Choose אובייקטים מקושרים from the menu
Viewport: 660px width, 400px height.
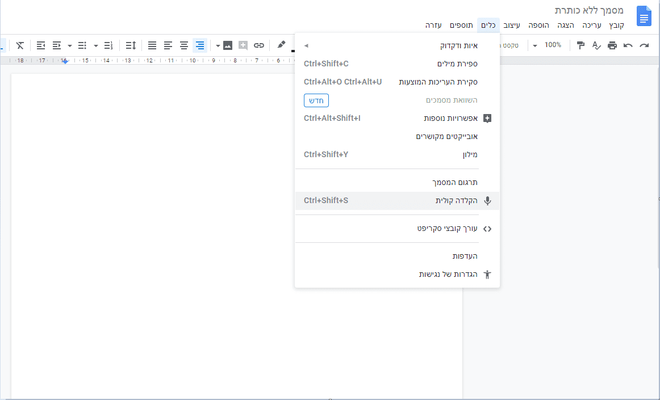point(397,136)
